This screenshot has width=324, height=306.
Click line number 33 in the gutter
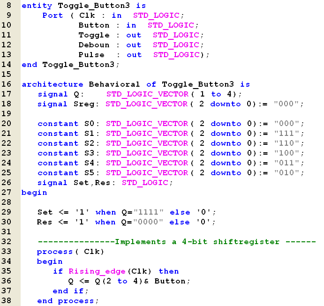pos(7,251)
